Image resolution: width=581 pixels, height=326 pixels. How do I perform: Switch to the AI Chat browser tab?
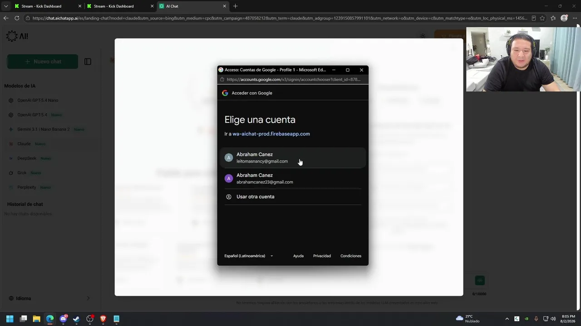[192, 6]
